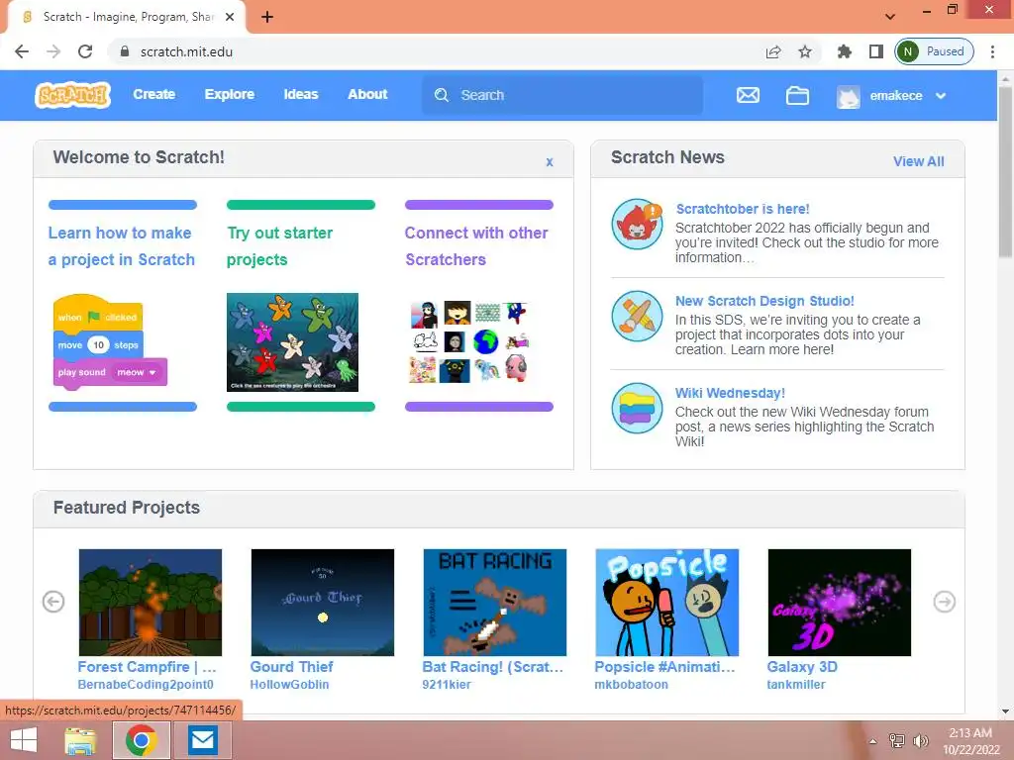
Task: Open the Gourd Thief project thumbnail
Action: click(x=322, y=603)
